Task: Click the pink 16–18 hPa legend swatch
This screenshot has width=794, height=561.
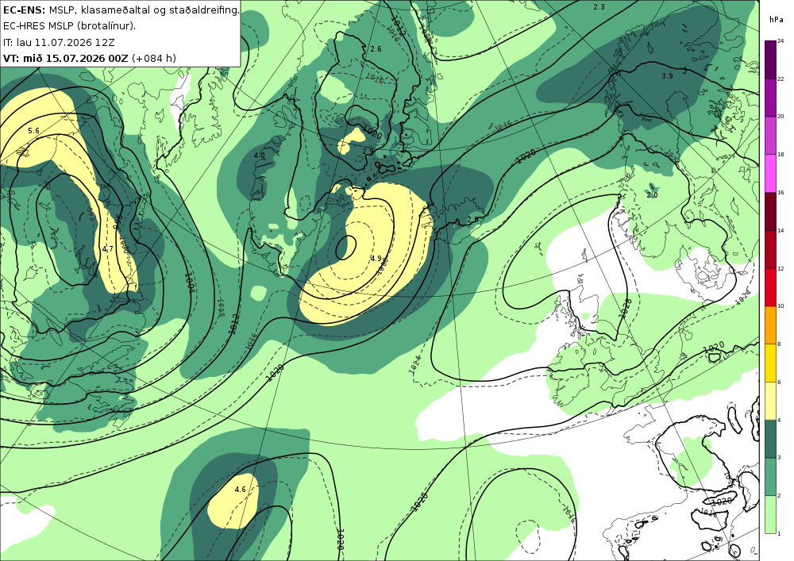Action: click(771, 173)
